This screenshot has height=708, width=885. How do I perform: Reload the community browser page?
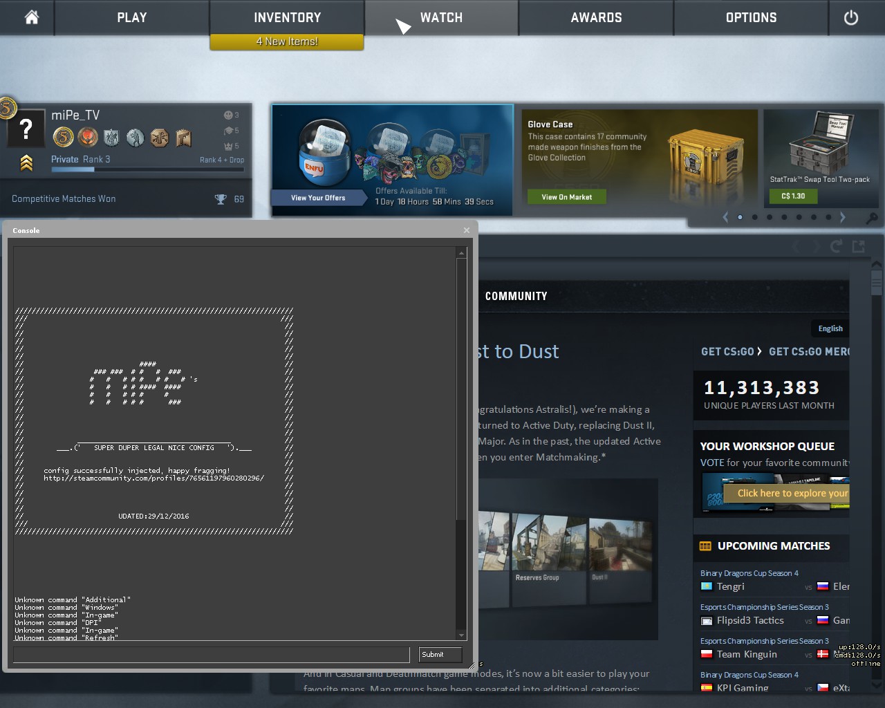coord(836,246)
